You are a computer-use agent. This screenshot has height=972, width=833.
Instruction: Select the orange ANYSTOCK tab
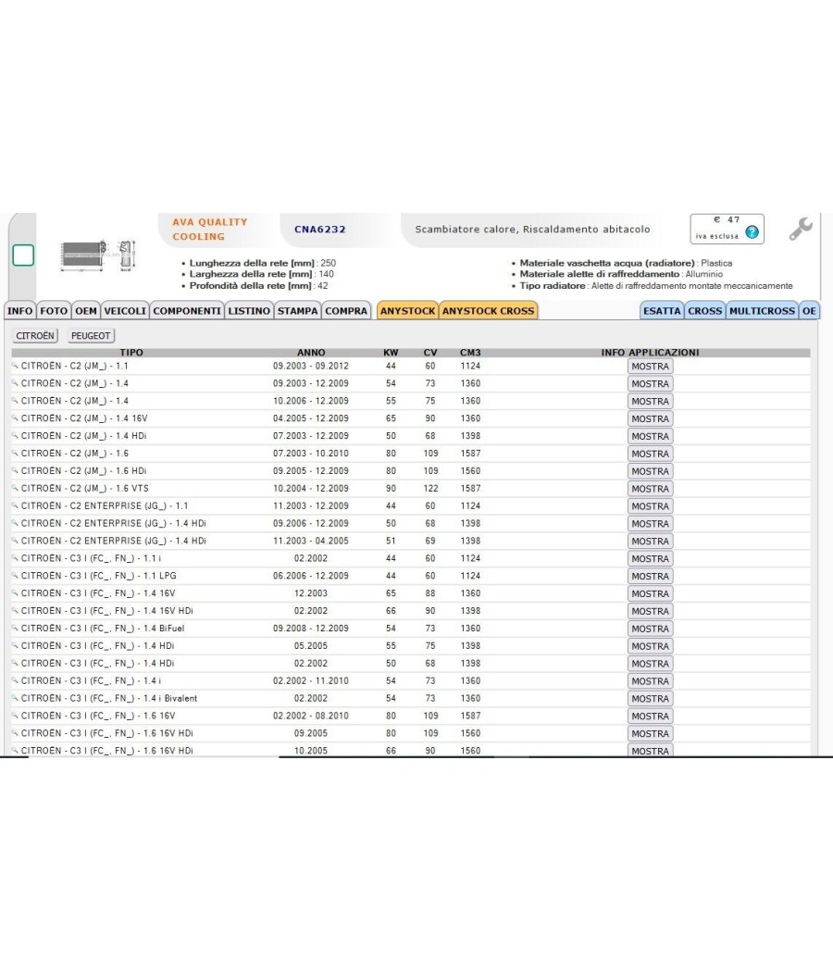(408, 310)
